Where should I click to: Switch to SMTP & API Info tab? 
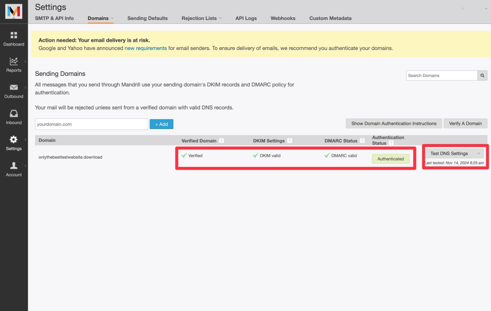[x=54, y=18]
